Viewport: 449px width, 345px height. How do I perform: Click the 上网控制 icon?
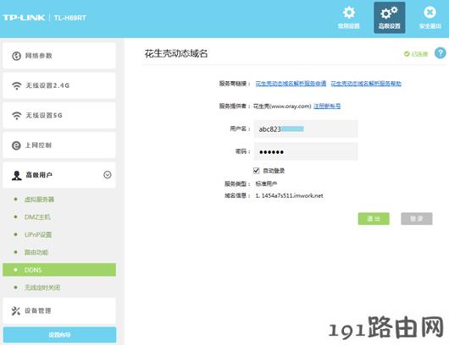16,145
